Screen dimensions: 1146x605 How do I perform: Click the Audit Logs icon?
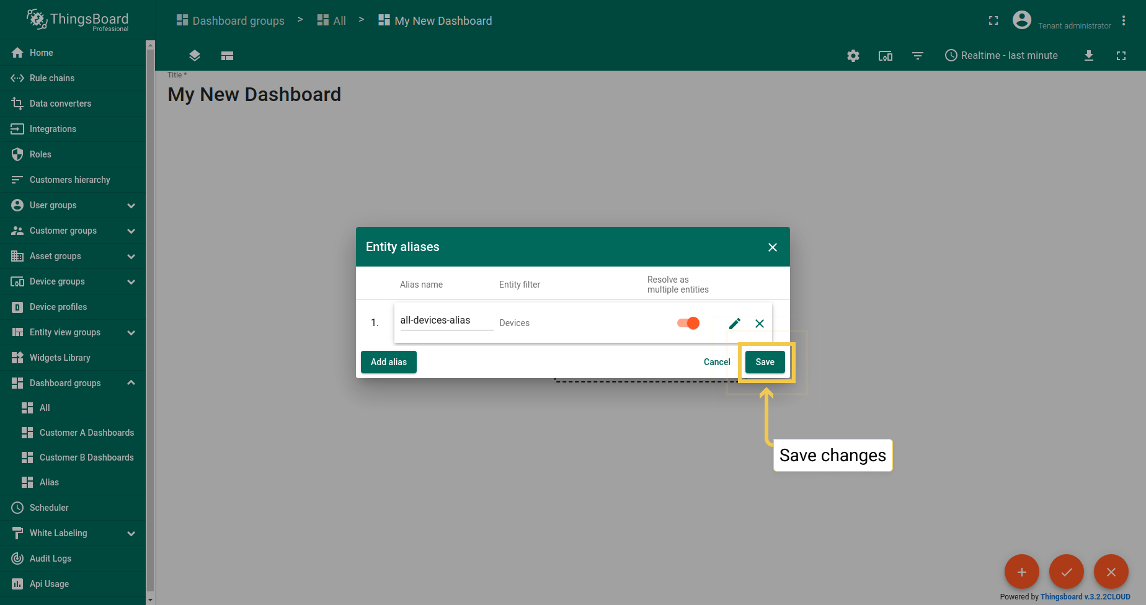[17, 559]
